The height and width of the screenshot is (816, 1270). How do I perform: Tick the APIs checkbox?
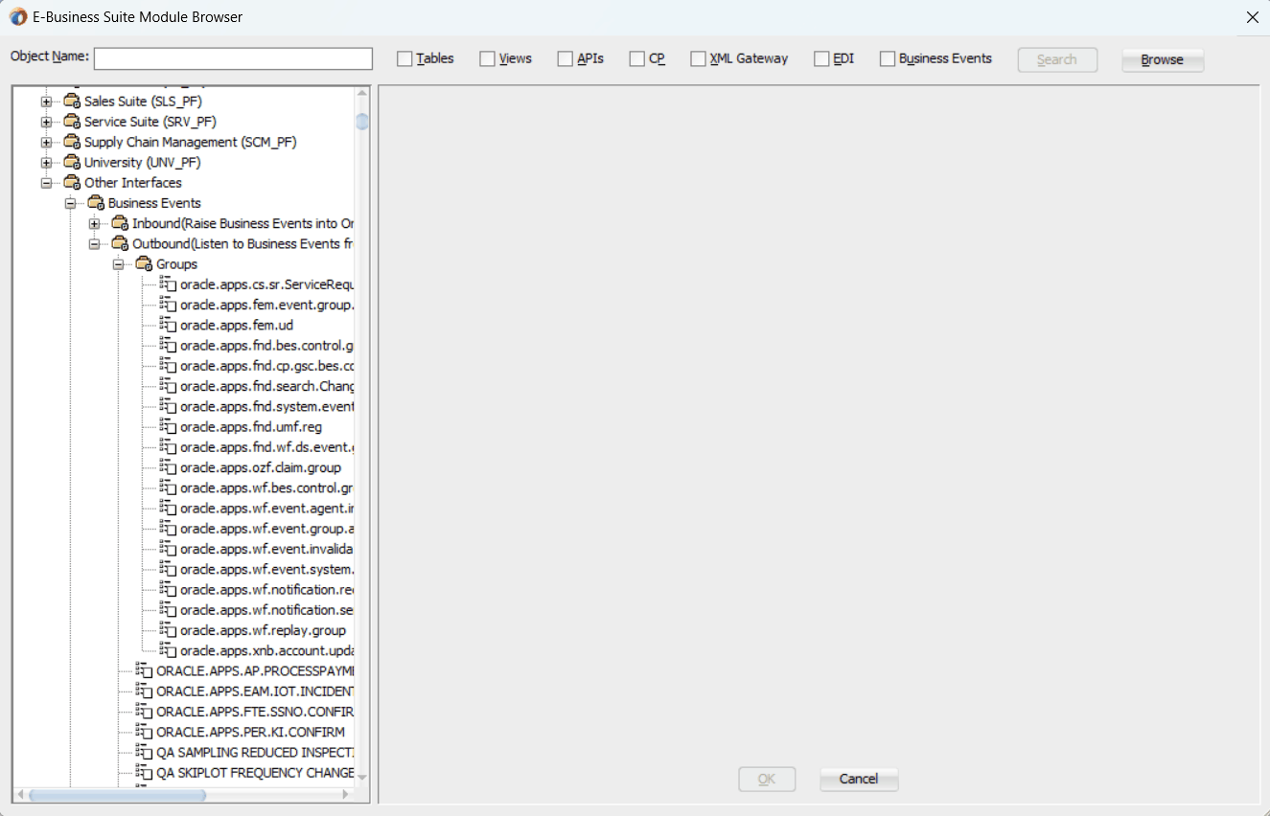pos(565,59)
